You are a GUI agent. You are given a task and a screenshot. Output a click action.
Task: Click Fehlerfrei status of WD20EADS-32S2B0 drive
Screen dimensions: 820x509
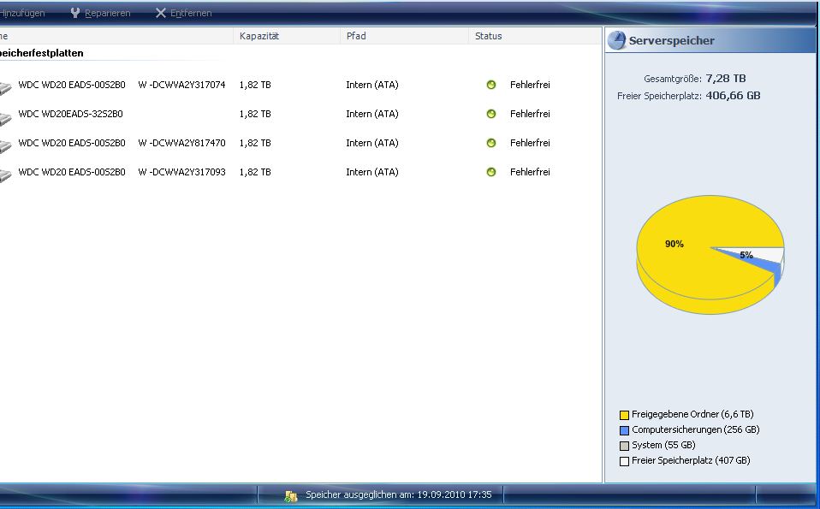[530, 114]
